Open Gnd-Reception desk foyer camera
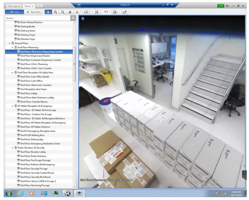The width and height of the screenshot is (249, 200). coord(33,89)
